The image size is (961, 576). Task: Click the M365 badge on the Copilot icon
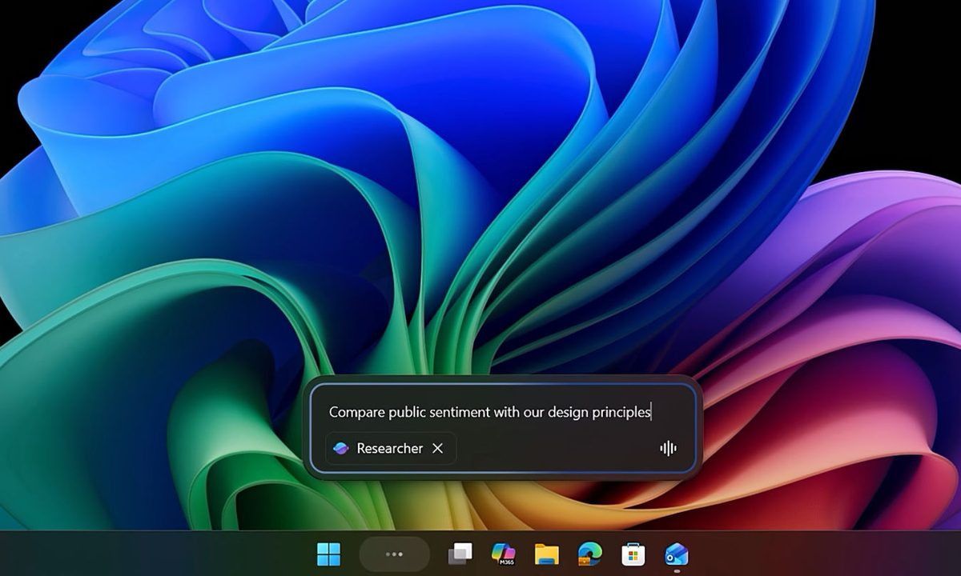508,560
